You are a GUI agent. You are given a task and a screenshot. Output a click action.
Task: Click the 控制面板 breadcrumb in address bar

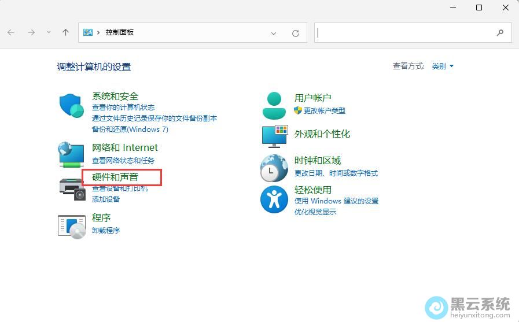[120, 33]
